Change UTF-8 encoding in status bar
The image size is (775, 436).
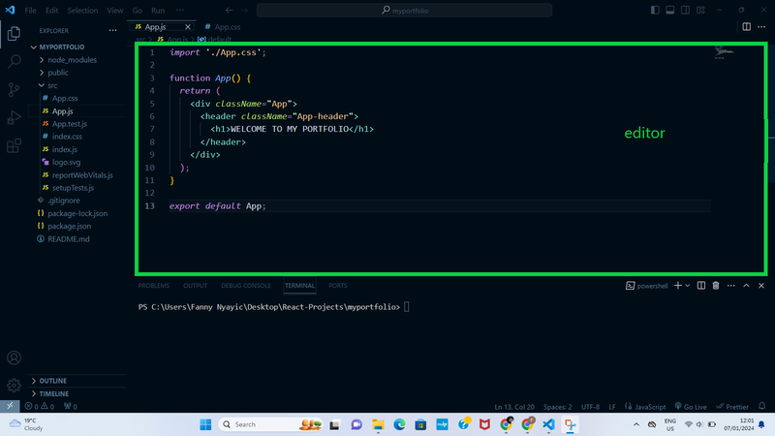coord(590,406)
